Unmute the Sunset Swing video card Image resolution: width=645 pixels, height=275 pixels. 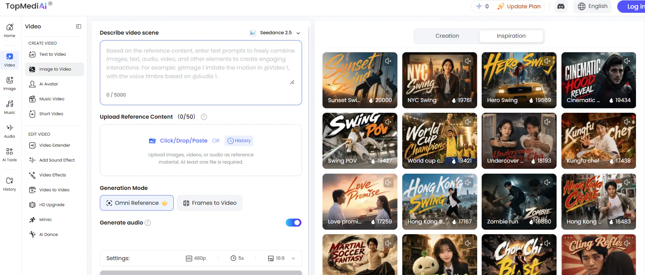[388, 61]
